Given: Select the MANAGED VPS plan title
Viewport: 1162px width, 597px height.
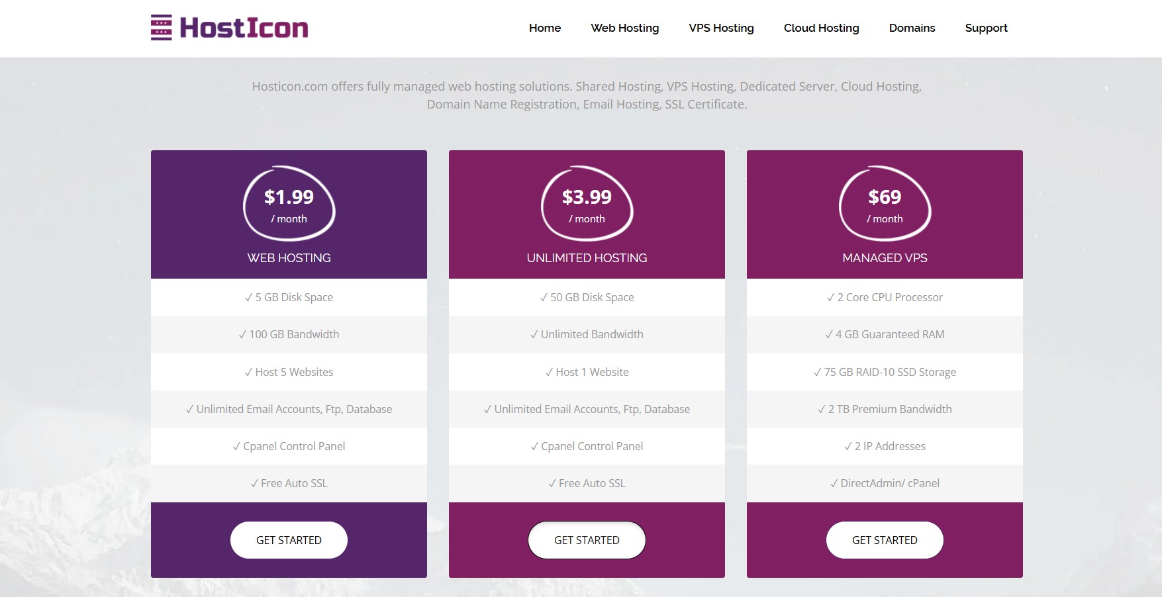Looking at the screenshot, I should click(x=885, y=258).
